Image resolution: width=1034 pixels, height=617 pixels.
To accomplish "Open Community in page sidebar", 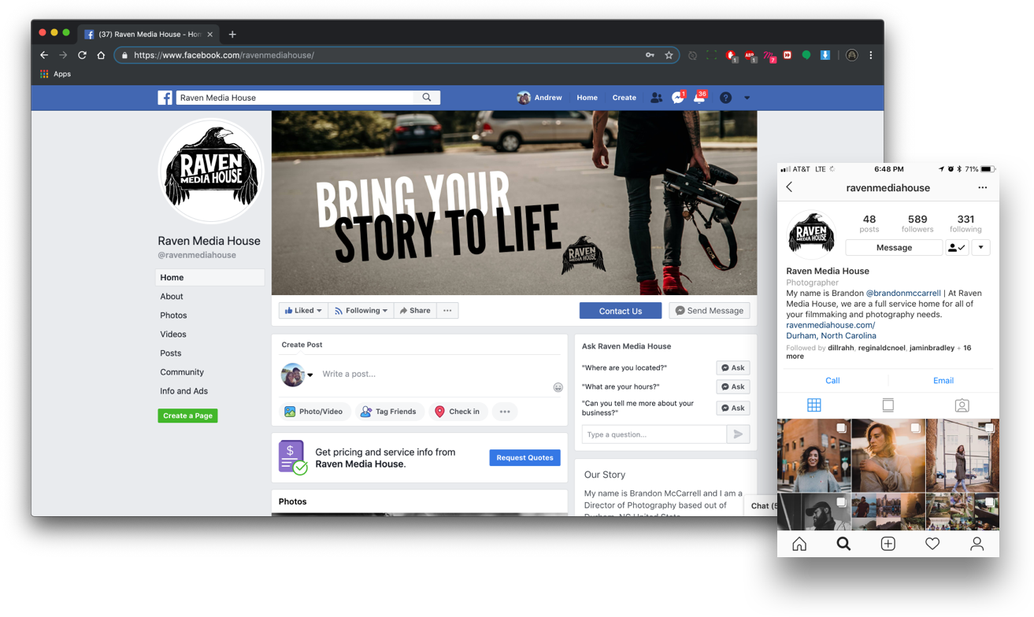I will (182, 372).
